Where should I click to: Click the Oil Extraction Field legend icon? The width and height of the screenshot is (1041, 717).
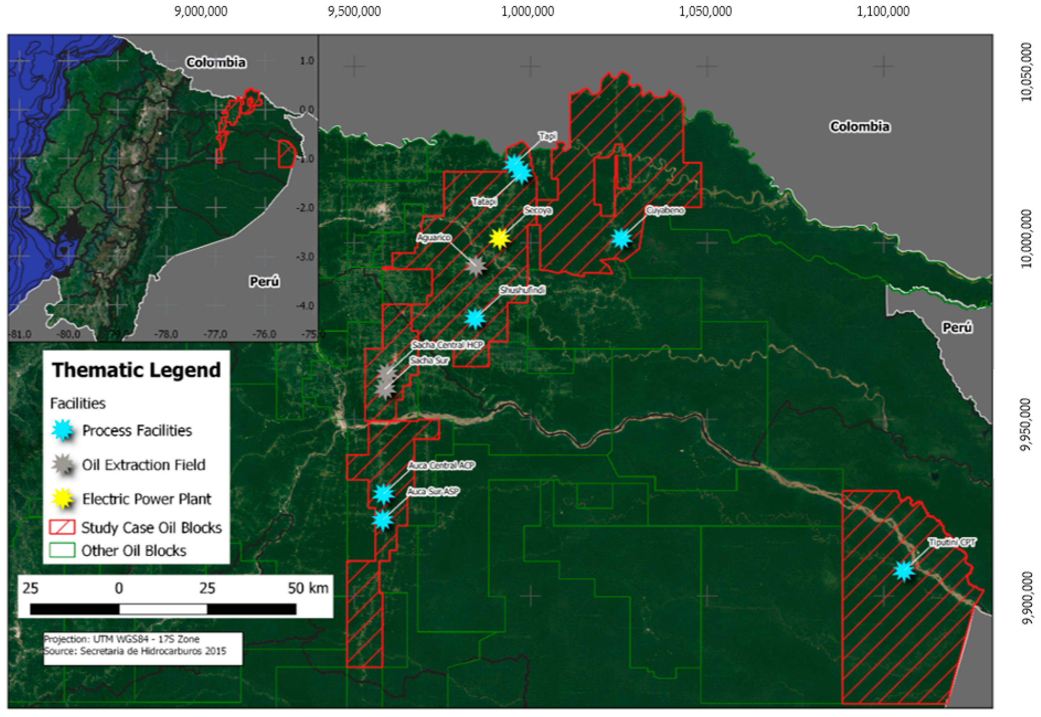coord(62,465)
